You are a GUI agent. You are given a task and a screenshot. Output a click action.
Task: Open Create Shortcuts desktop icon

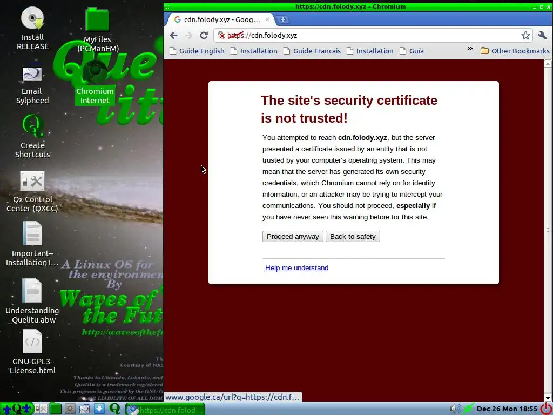click(32, 137)
